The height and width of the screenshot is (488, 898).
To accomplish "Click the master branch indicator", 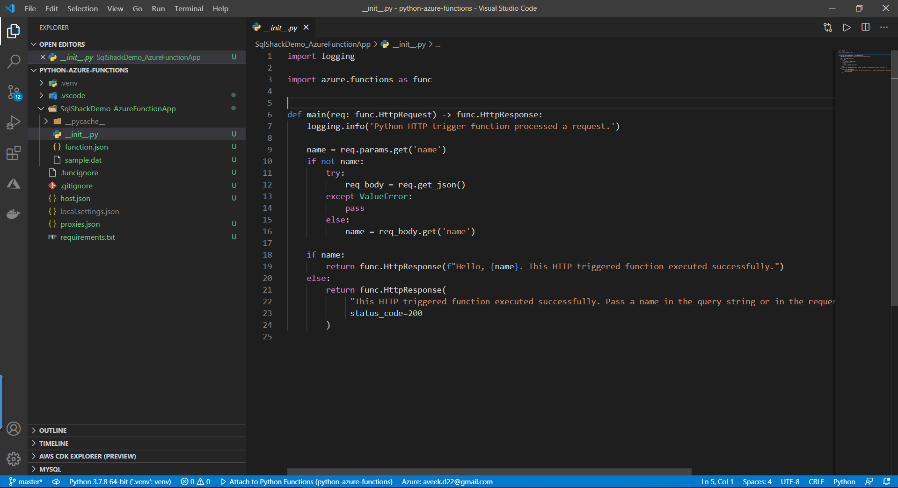I will pos(26,481).
